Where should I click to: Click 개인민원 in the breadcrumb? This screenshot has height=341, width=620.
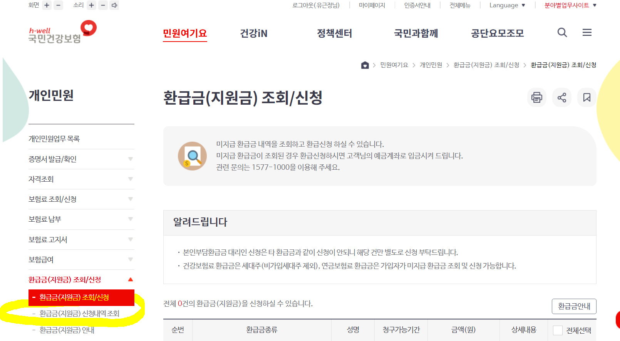431,65
